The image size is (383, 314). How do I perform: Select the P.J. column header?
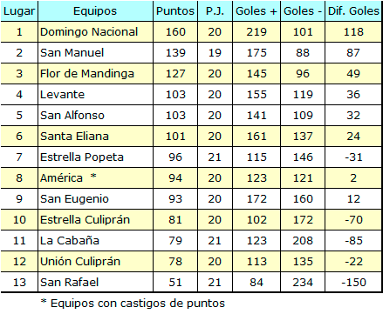215,11
